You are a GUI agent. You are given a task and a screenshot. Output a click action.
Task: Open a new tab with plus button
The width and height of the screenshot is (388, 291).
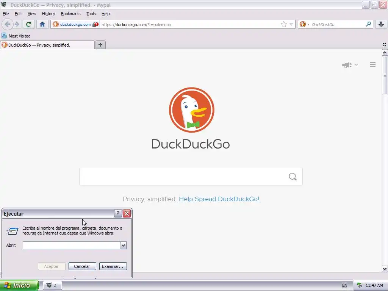pyautogui.click(x=100, y=45)
